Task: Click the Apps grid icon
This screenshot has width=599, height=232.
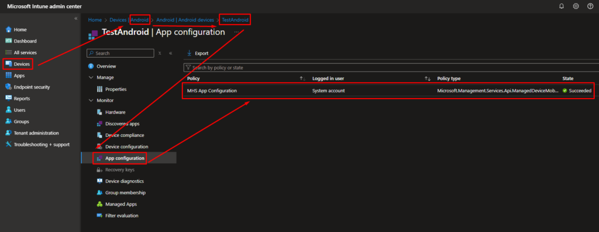Action: click(x=8, y=75)
